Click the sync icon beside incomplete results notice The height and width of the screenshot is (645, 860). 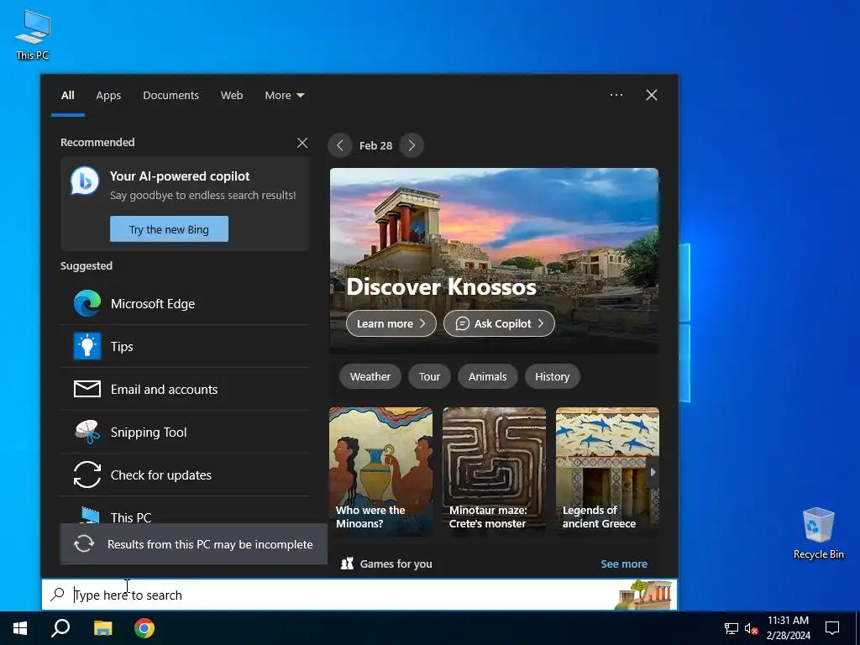point(84,543)
